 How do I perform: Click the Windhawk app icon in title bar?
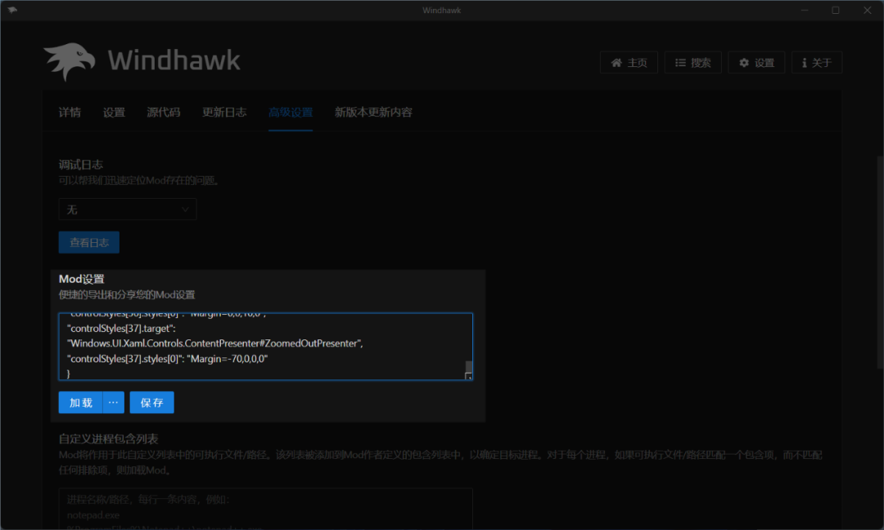(12, 10)
